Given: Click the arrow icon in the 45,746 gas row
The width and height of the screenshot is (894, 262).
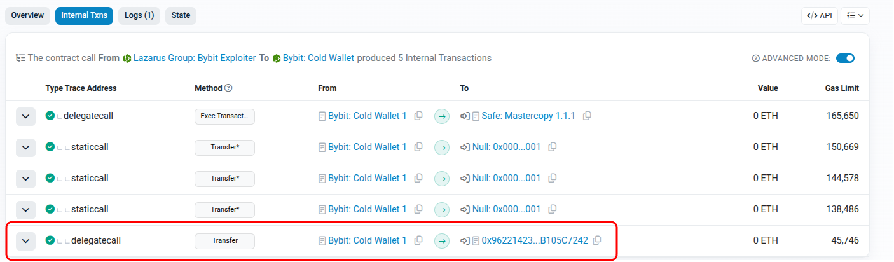Looking at the screenshot, I should [442, 241].
